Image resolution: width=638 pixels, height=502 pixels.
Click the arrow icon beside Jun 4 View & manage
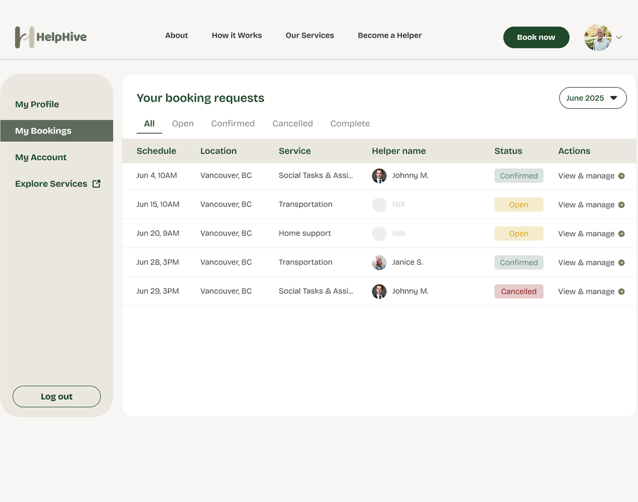point(622,175)
